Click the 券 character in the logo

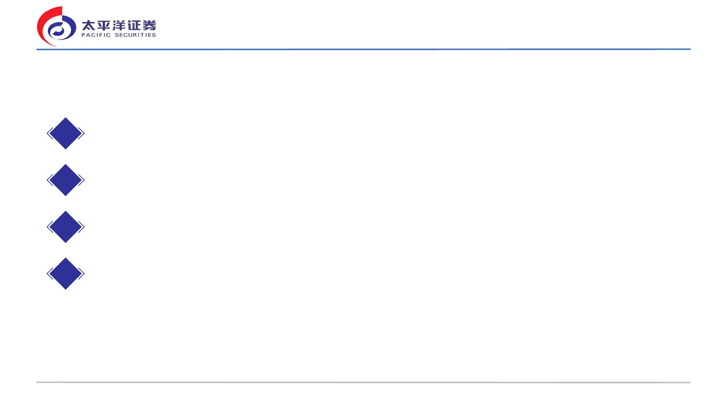(x=149, y=25)
